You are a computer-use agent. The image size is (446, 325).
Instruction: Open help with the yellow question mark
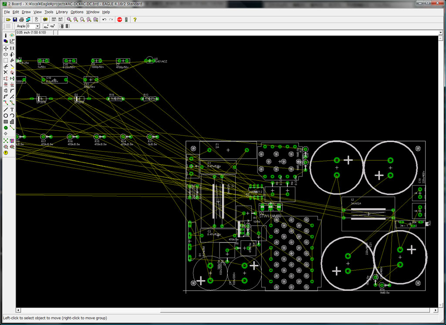click(135, 19)
